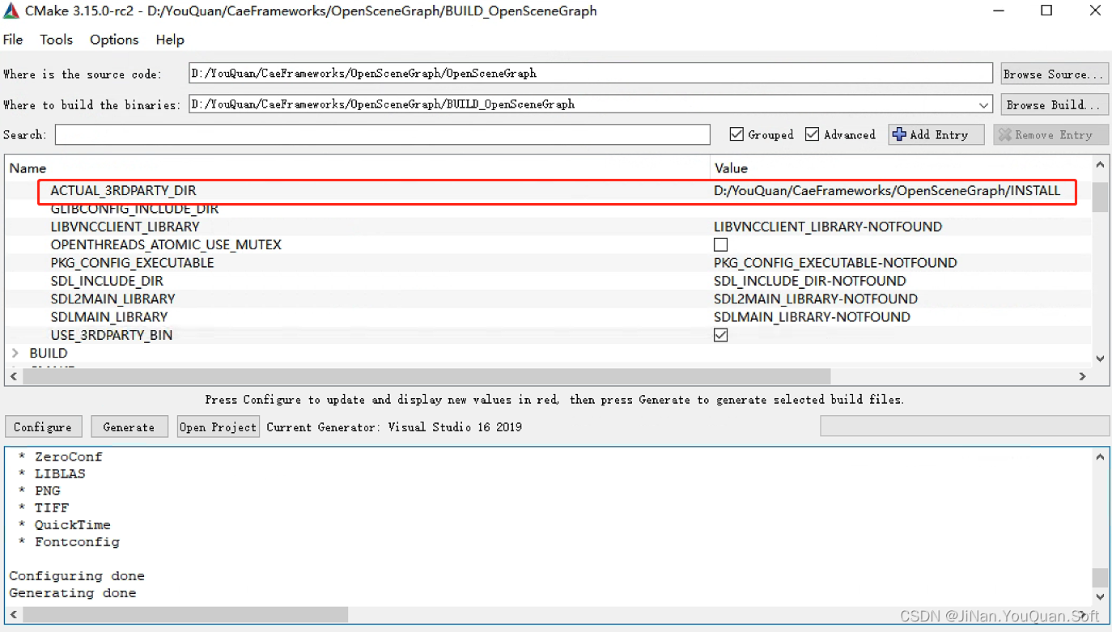The height and width of the screenshot is (632, 1112).
Task: Focus the source code path field
Action: pos(591,73)
